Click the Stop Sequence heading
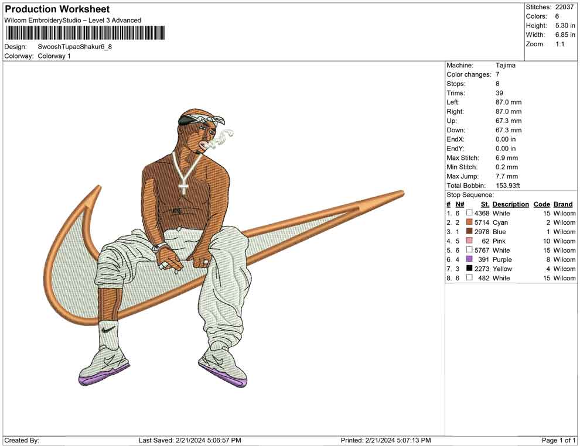 tap(470, 195)
